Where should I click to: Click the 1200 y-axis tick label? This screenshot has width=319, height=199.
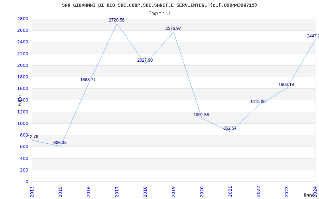pos(23,112)
